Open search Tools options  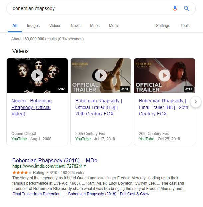coord(185,26)
